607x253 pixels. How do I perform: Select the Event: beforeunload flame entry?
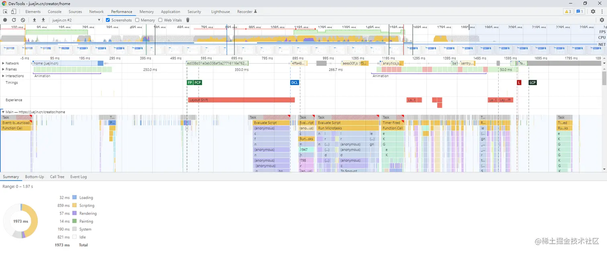pos(16,123)
